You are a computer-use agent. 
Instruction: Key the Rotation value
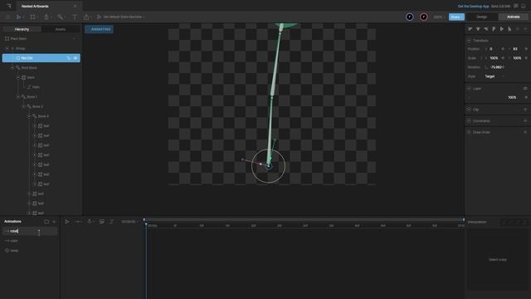[x=504, y=67]
